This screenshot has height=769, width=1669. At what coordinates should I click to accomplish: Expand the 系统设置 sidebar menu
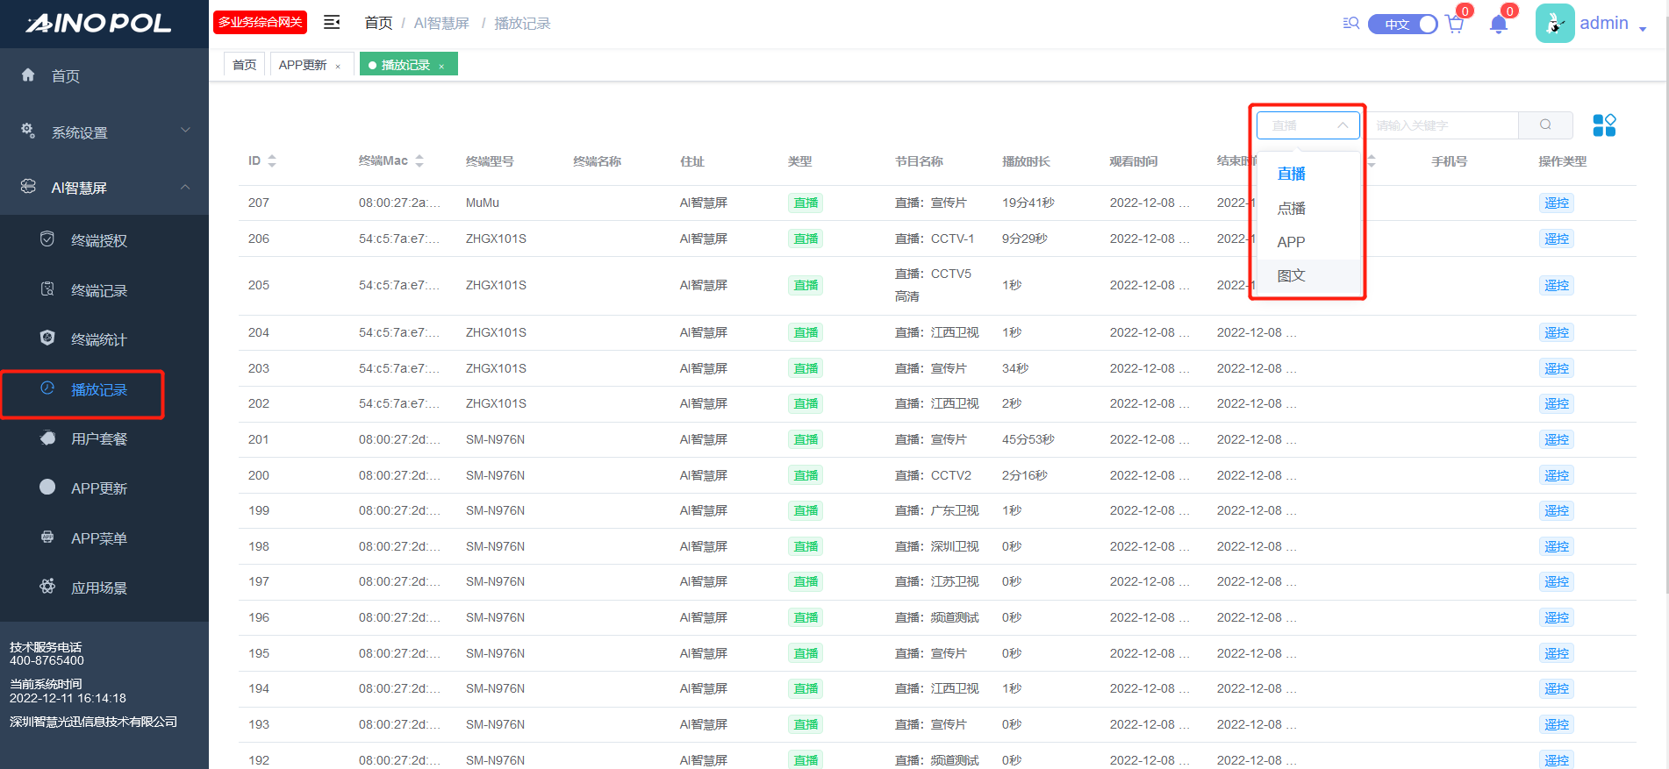pos(104,132)
